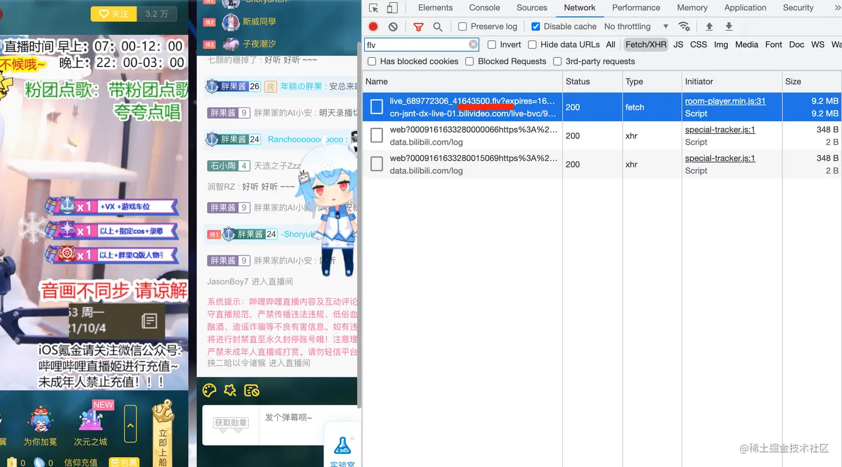Clear the network log
The width and height of the screenshot is (842, 467).
coord(393,27)
